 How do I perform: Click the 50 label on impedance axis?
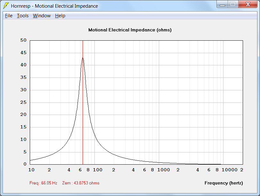pyautogui.click(x=23, y=40)
